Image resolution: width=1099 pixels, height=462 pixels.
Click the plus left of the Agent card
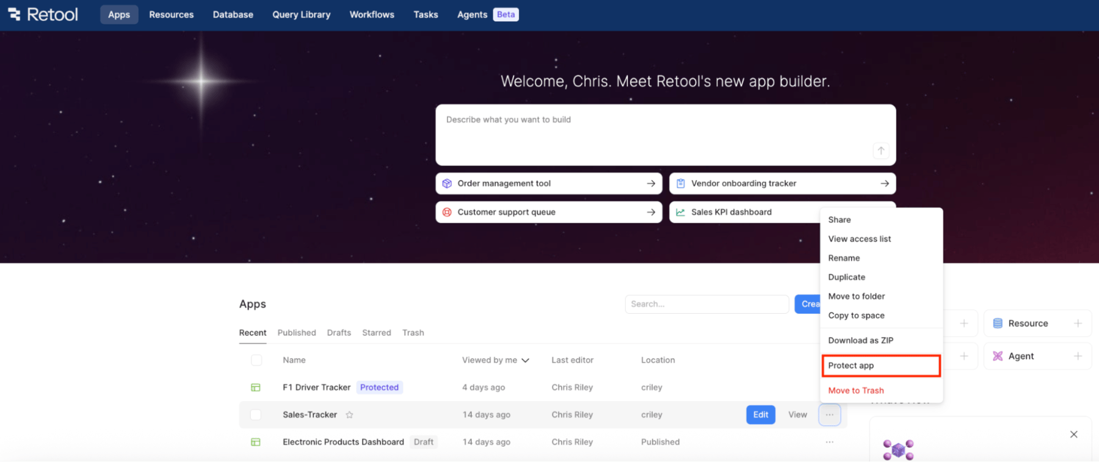963,356
